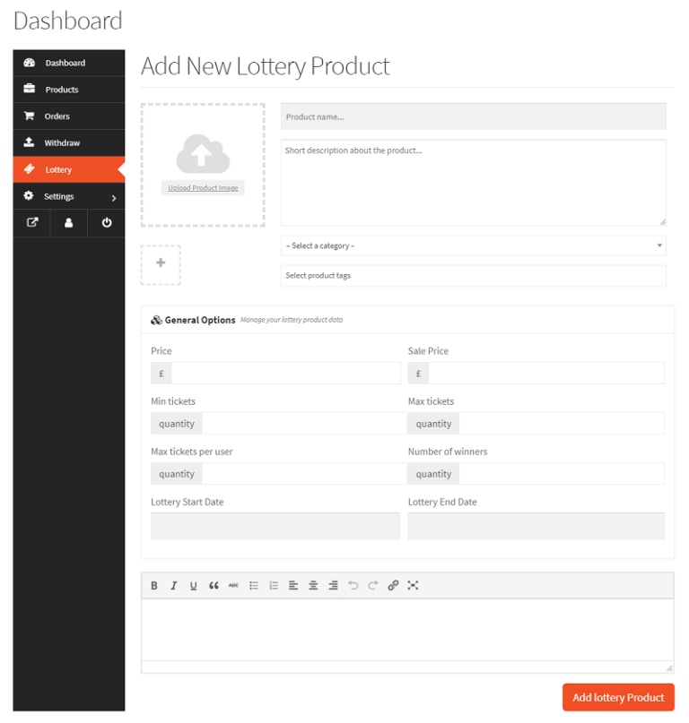Click the short description textarea
Viewport: 689px width, 723px height.
474,183
